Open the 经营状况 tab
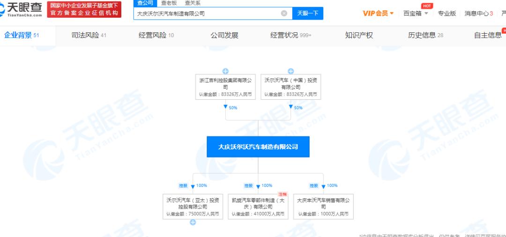The width and height of the screenshot is (506, 237). click(291, 36)
